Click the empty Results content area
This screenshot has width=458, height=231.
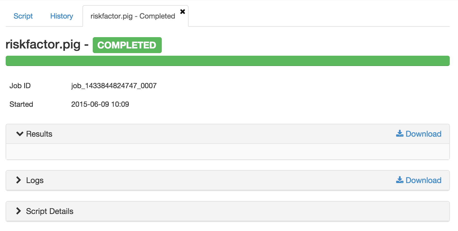pyautogui.click(x=228, y=152)
